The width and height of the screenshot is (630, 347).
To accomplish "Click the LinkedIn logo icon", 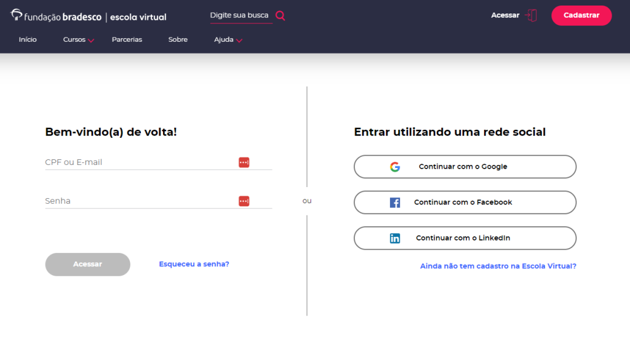I will [x=395, y=238].
